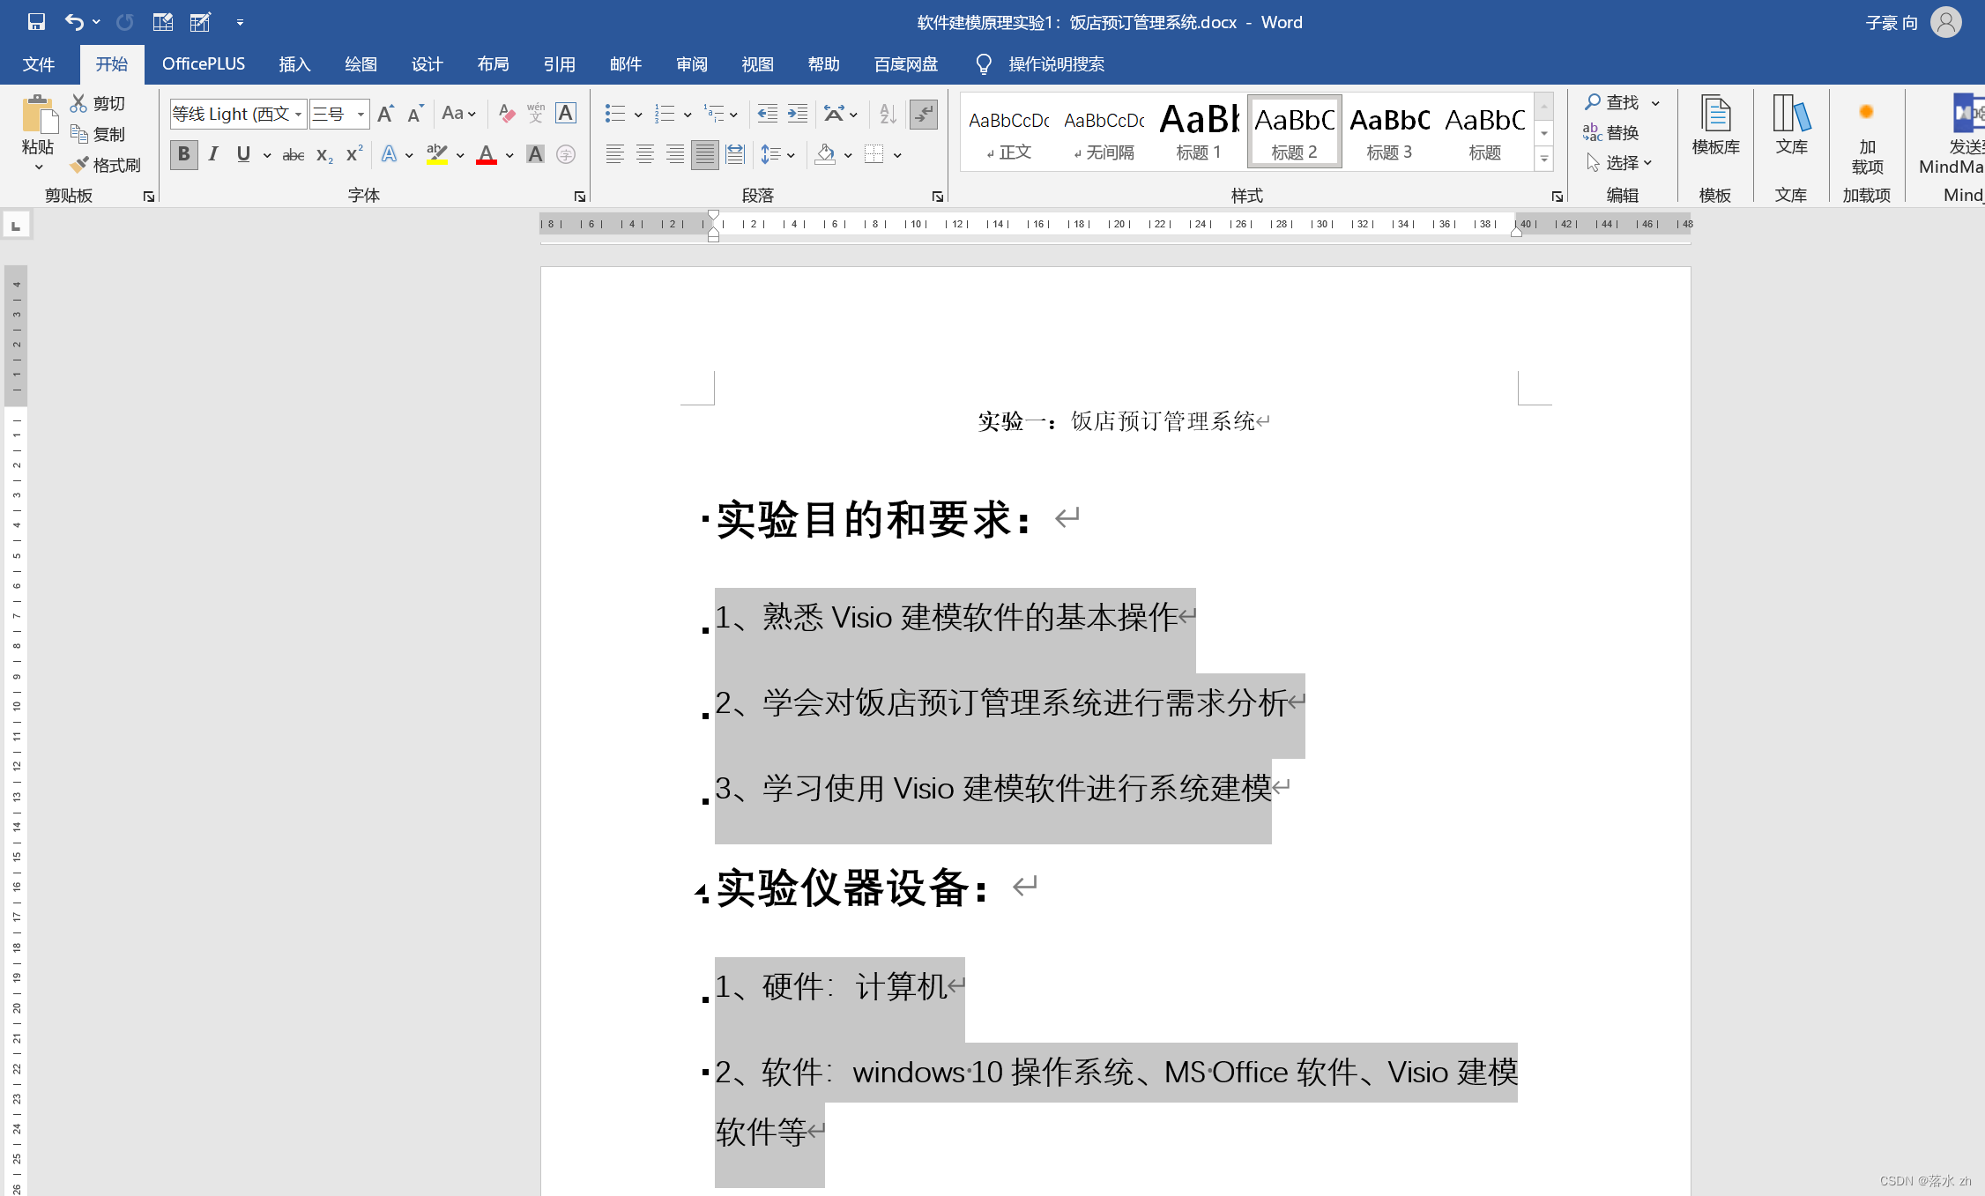Click the Increase Indent icon
Screen dimensions: 1985x1196
pos(798,114)
